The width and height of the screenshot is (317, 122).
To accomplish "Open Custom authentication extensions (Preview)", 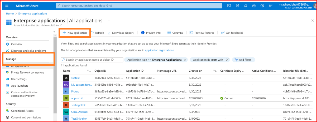I will click(x=25, y=94).
